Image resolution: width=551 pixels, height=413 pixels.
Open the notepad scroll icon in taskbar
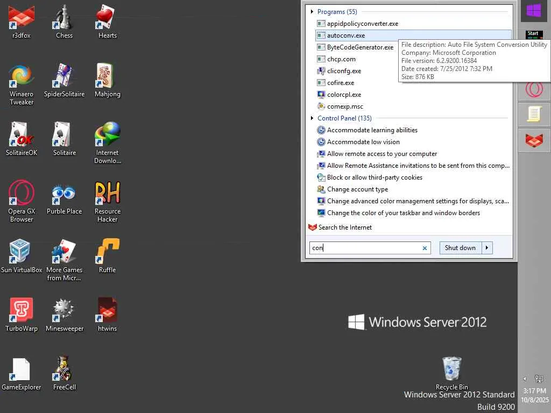(x=534, y=114)
